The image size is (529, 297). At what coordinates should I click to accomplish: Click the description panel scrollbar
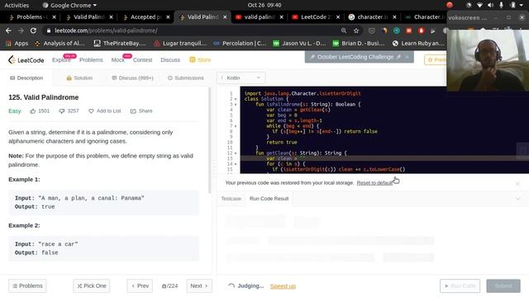pyautogui.click(x=209, y=141)
